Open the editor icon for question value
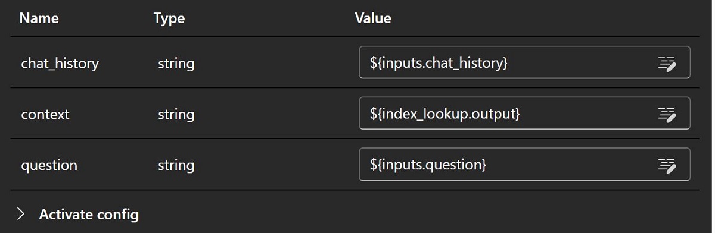Viewport: 715px width, 233px height. click(667, 165)
